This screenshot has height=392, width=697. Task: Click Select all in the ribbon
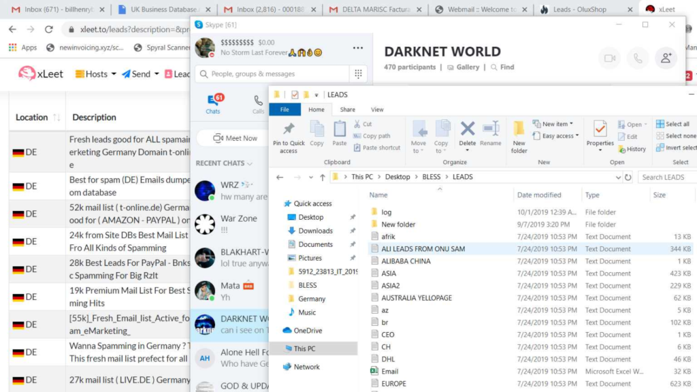click(673, 124)
